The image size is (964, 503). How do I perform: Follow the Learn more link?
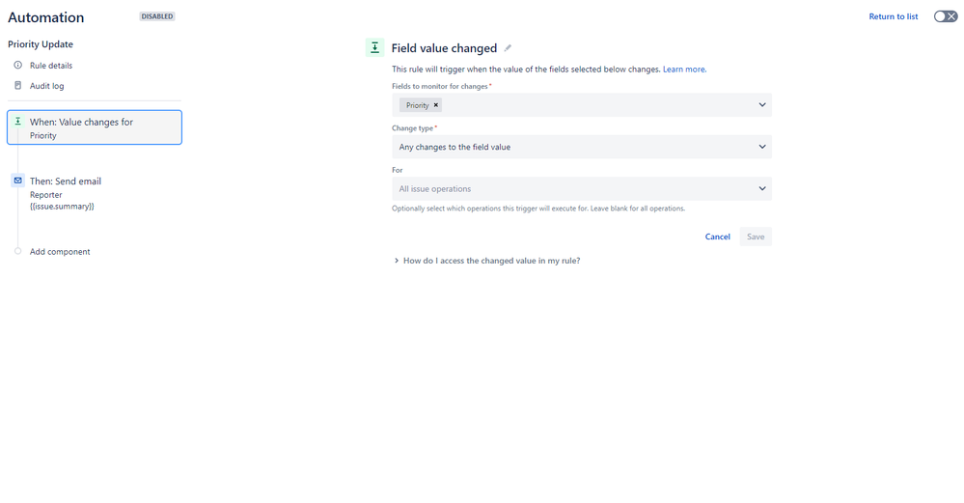pyautogui.click(x=684, y=70)
